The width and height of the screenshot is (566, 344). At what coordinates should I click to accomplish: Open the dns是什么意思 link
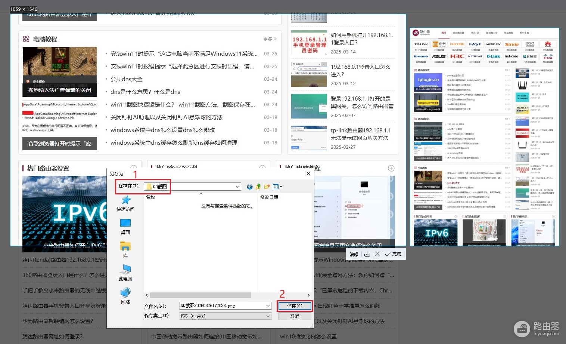coord(145,92)
